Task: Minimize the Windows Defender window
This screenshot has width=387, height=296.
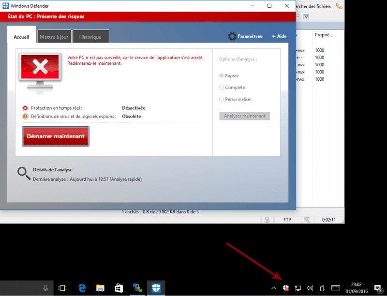Action: click(253, 6)
